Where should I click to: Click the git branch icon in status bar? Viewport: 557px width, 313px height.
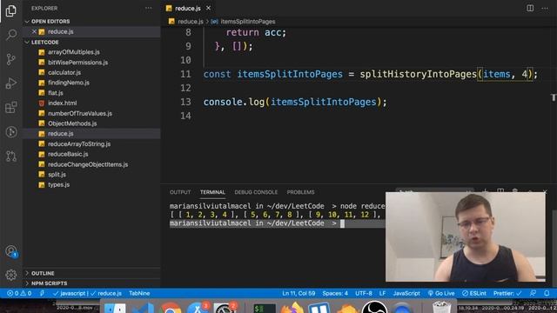tap(43, 294)
